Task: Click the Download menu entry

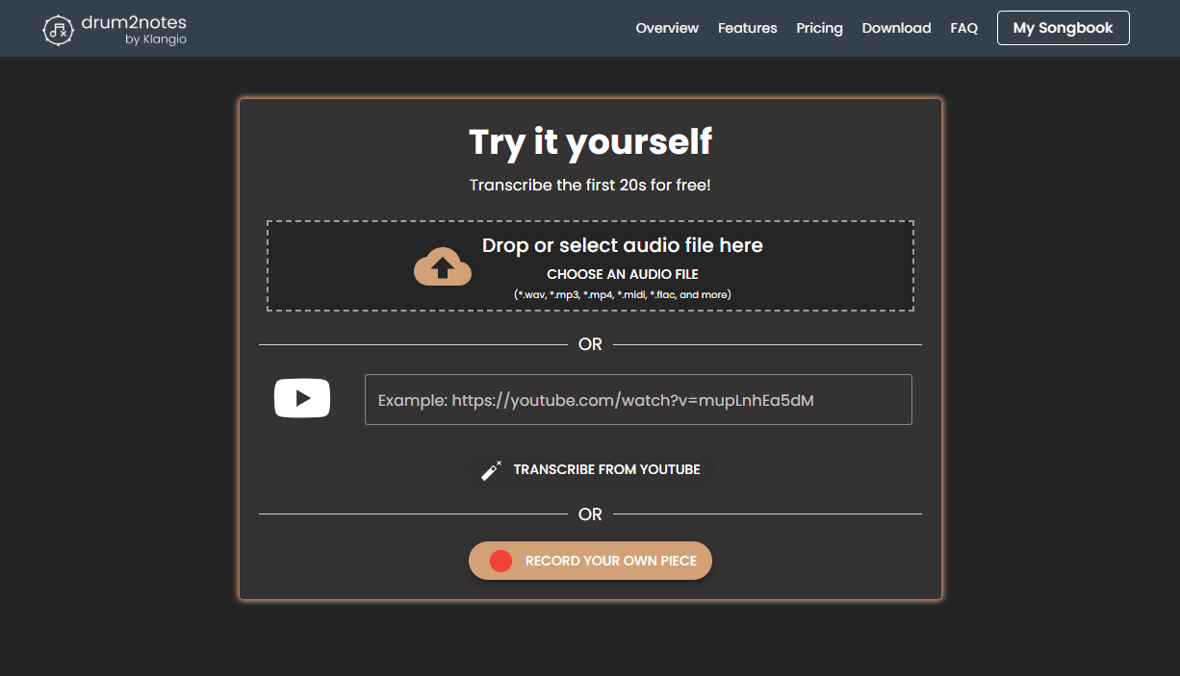Action: (896, 28)
